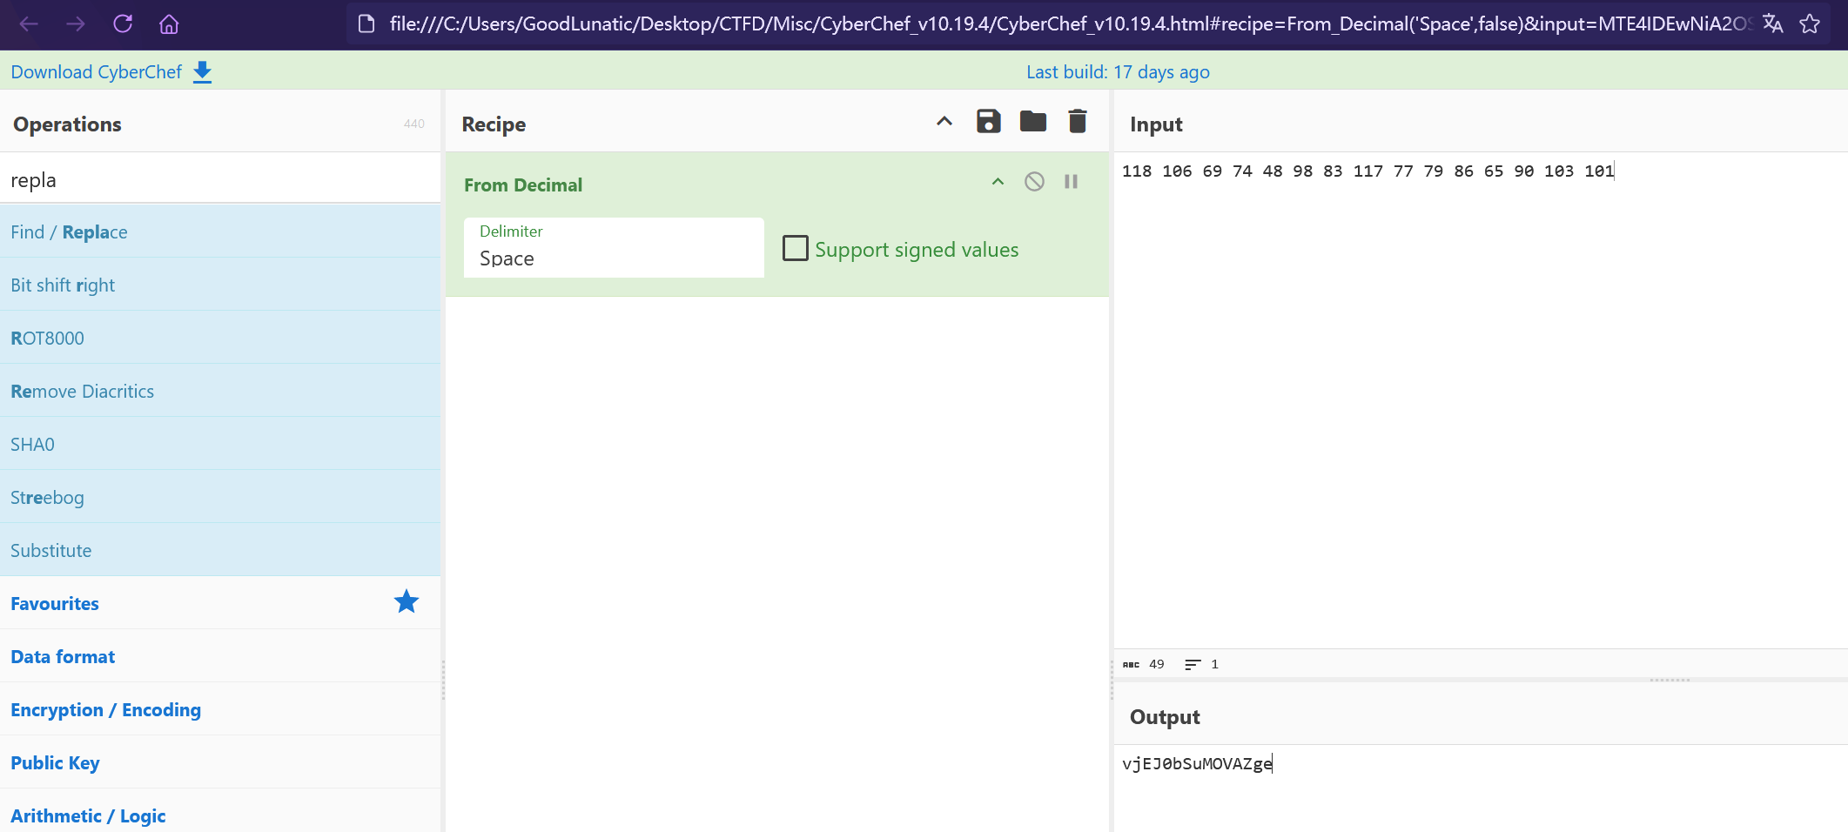This screenshot has width=1848, height=832.
Task: Open the browser home page
Action: (x=169, y=23)
